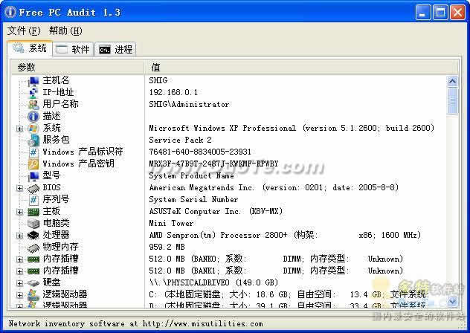Click the BANK0 内存插槽 RAM icon
This screenshot has width=470, height=333.
coord(33,259)
